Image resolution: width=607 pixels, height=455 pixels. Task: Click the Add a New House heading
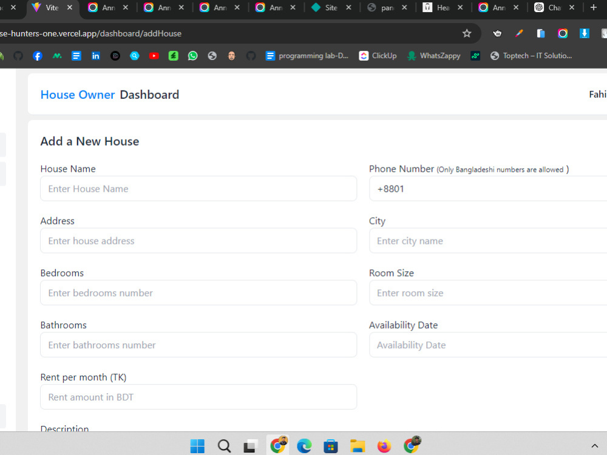point(89,141)
